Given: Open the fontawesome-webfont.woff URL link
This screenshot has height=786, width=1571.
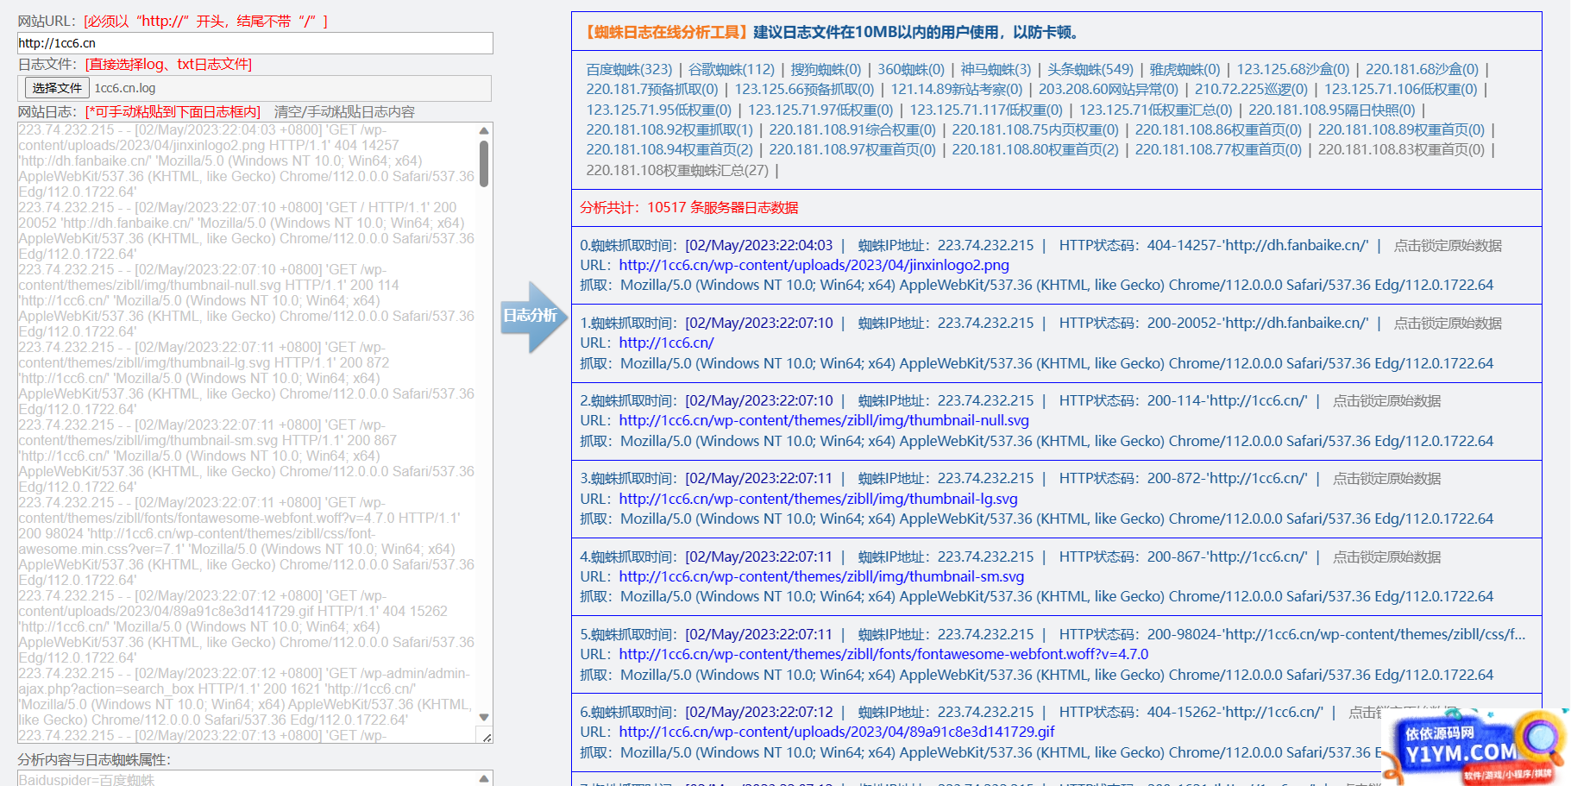Looking at the screenshot, I should 883,654.
